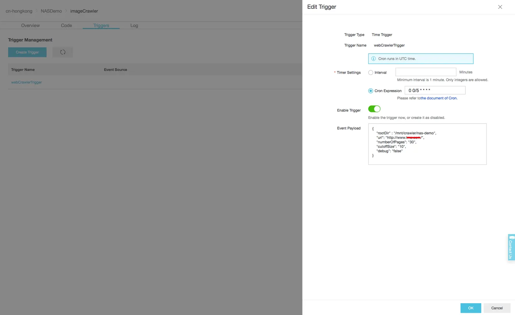
Task: Click the Cron Expression input field
Action: tap(435, 90)
